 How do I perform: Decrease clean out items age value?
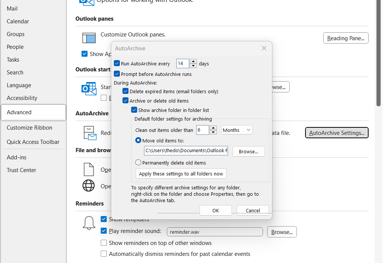tap(213, 132)
